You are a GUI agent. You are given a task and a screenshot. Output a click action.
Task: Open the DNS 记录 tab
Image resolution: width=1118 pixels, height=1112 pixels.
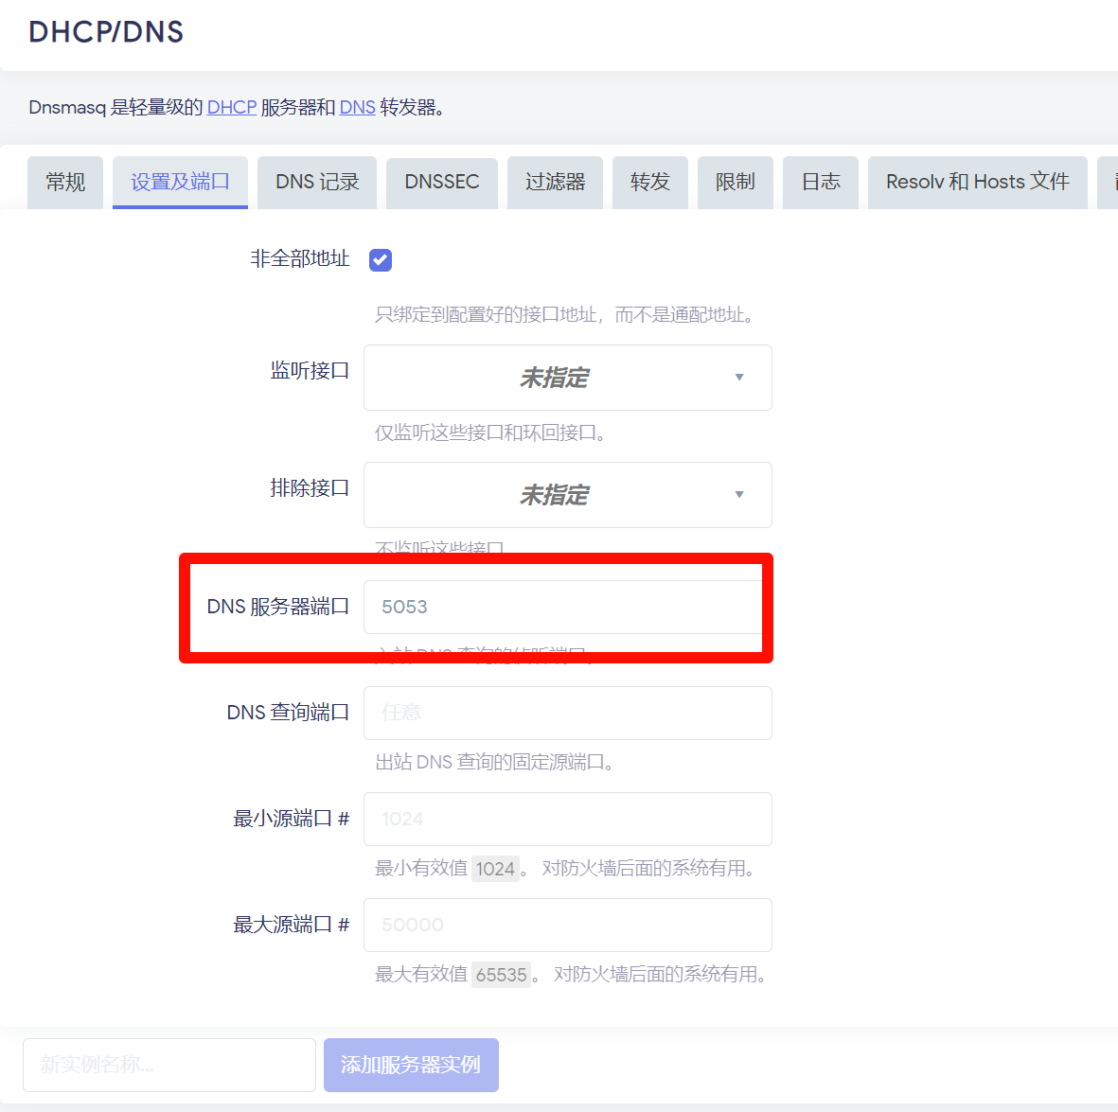317,182
